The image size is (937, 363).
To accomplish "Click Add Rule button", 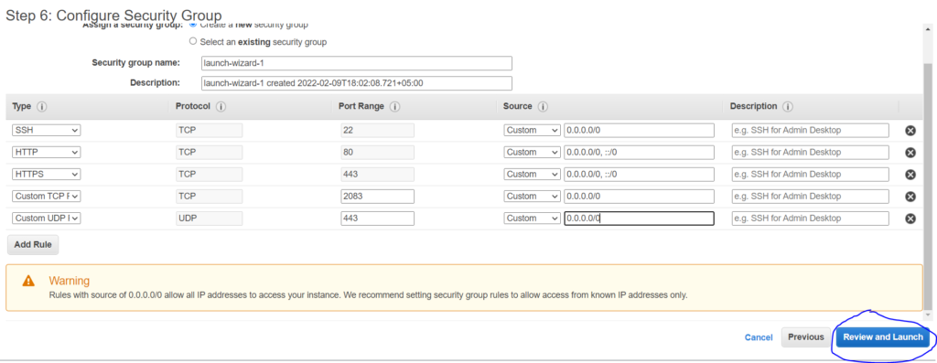I will tap(33, 245).
